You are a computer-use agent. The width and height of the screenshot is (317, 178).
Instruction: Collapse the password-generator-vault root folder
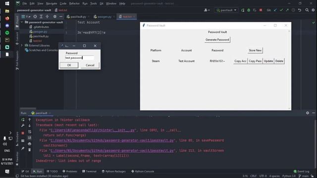22,22
